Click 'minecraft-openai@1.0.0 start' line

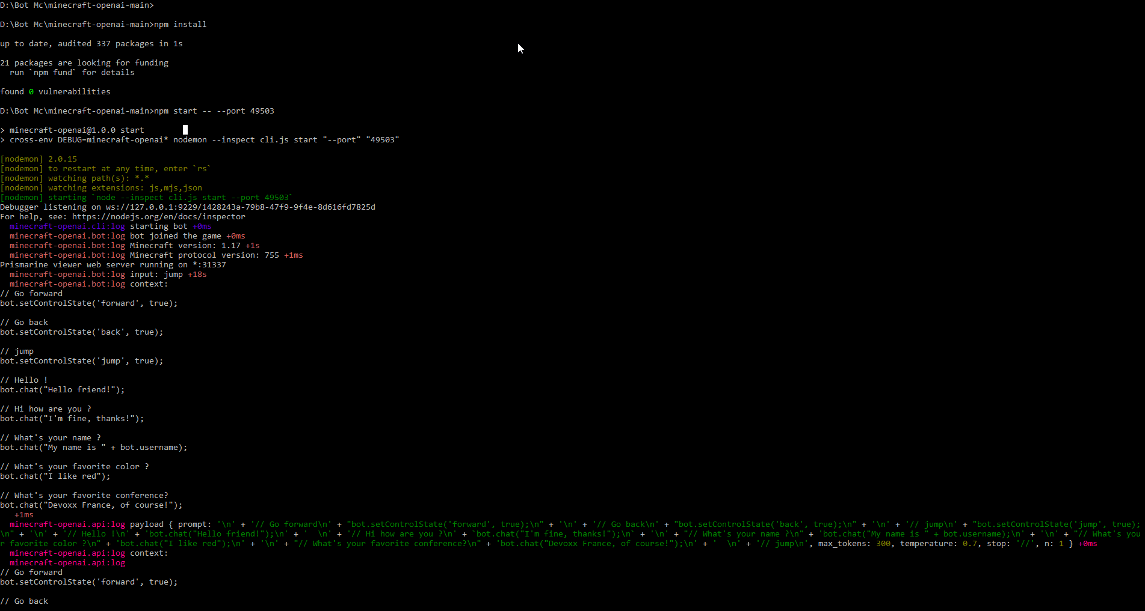[x=72, y=130]
